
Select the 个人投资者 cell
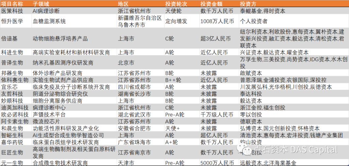click(294, 21)
